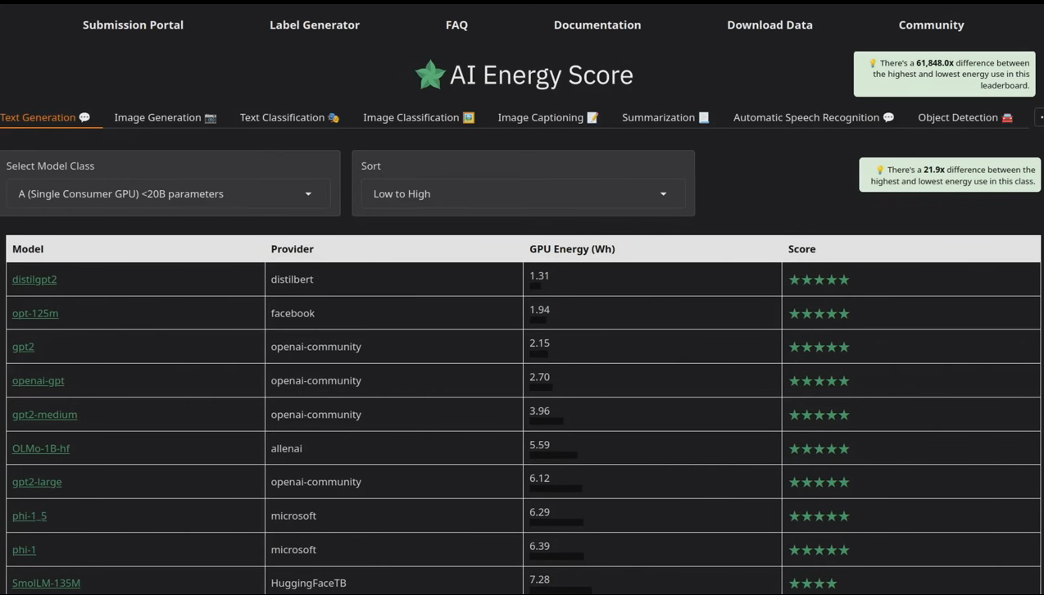Click the GPU Energy (Wh) column header
Image resolution: width=1044 pixels, height=595 pixels.
click(x=572, y=249)
